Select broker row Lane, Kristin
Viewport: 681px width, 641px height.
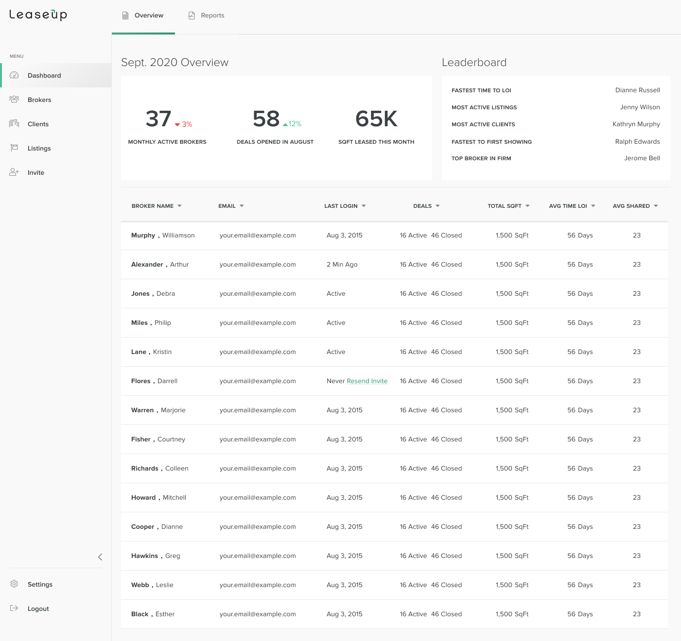tap(394, 352)
